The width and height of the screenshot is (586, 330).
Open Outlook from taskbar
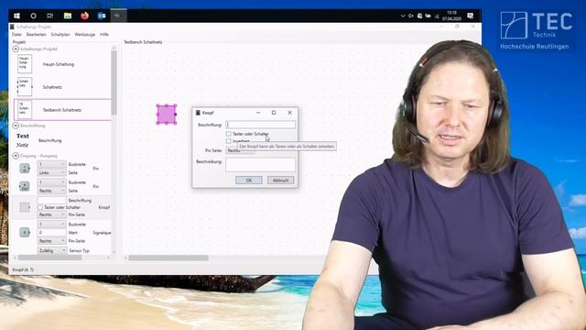tap(102, 16)
